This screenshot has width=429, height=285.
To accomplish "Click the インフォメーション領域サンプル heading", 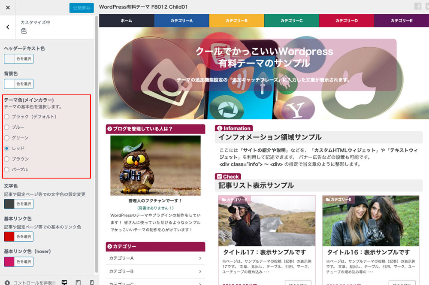I will click(270, 137).
